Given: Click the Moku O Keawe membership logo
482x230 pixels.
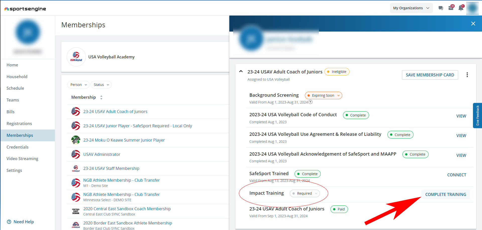Looking at the screenshot, I should point(76,140).
